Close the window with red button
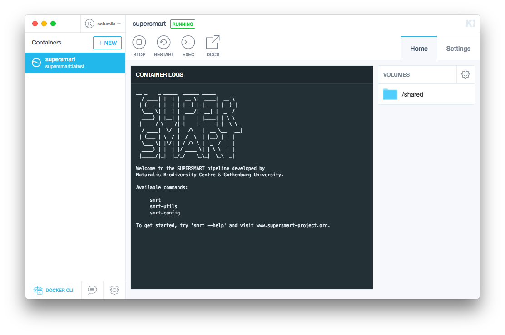The image size is (505, 335). 35,24
